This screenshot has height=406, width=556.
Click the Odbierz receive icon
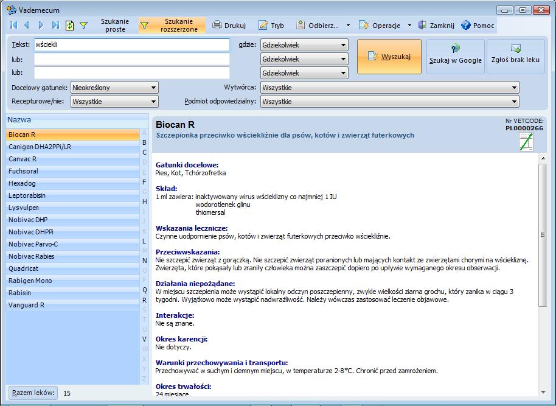pos(301,25)
